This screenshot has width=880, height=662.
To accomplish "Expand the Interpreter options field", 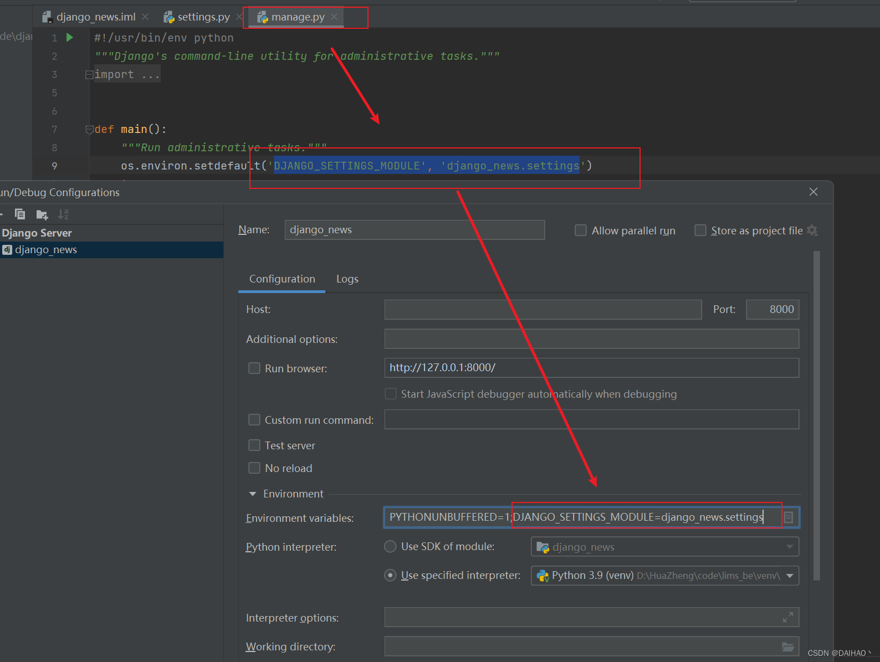I will pos(788,617).
